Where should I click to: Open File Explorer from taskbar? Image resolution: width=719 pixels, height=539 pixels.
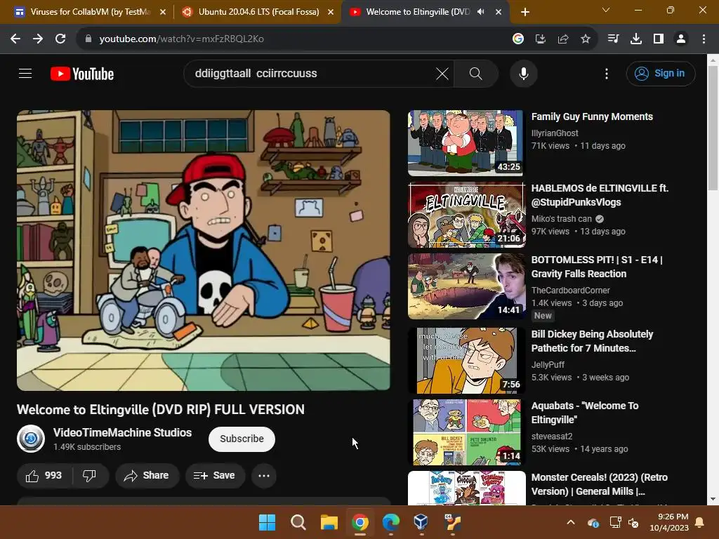(329, 522)
